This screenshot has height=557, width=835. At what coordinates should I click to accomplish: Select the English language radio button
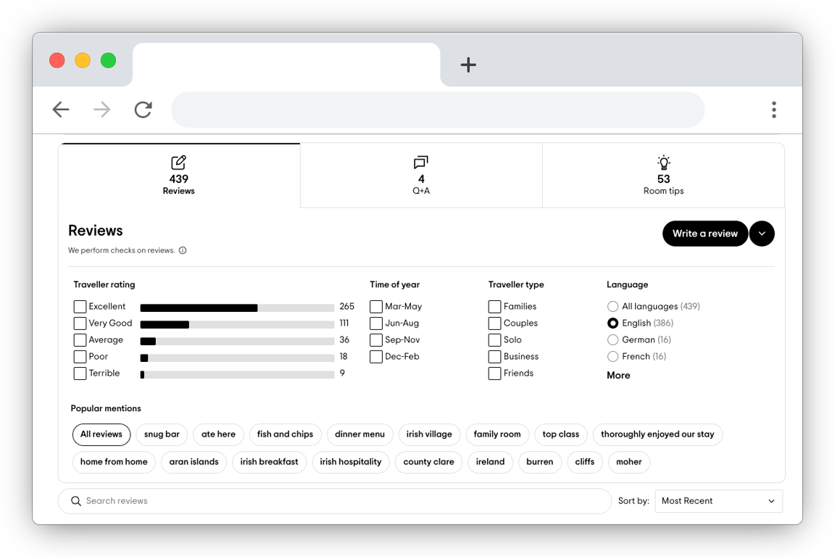[x=613, y=323]
